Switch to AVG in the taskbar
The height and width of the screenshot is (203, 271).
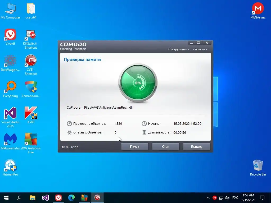click(x=84, y=198)
